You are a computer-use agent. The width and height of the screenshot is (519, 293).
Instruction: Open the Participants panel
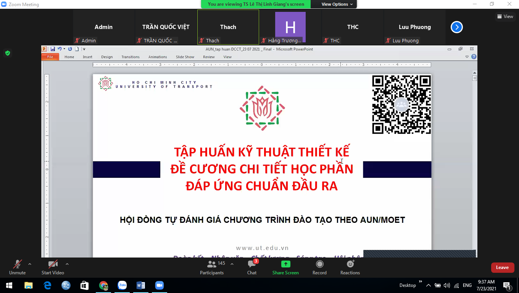(x=212, y=267)
